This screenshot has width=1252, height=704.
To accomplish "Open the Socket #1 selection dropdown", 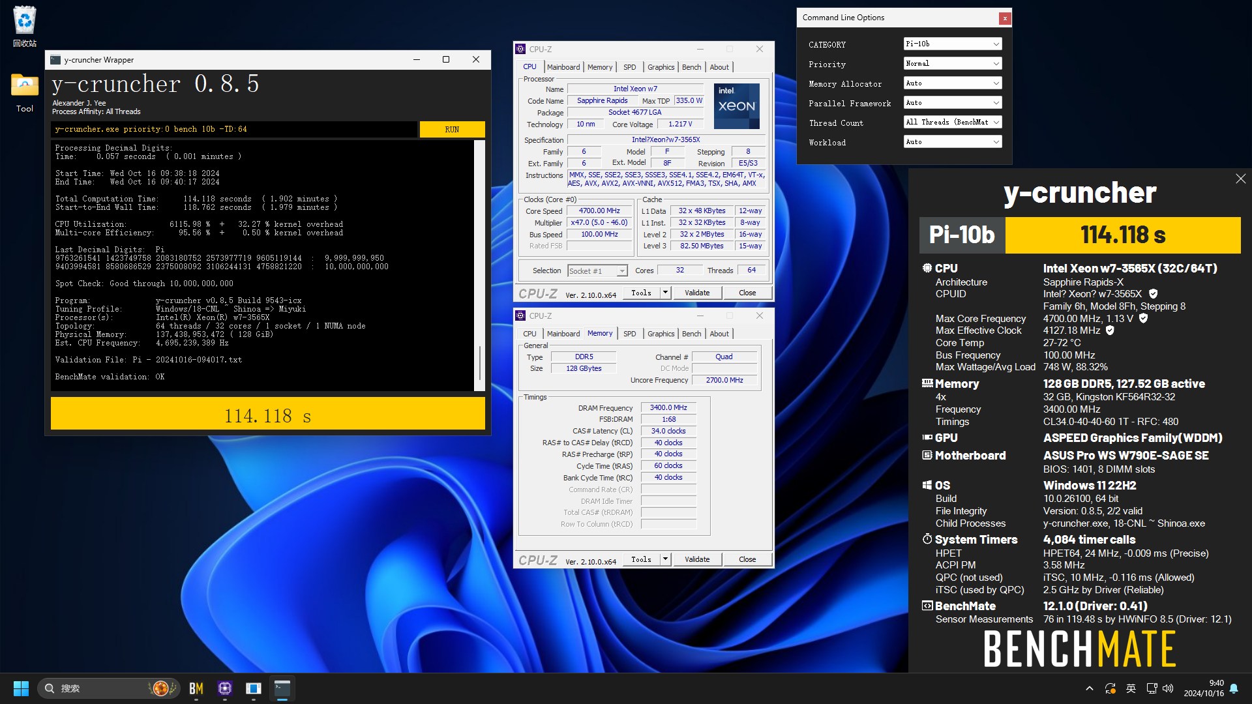I will pos(597,271).
